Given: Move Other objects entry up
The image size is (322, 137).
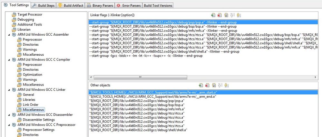Looking at the screenshot, I should pyautogui.click(x=220, y=85).
